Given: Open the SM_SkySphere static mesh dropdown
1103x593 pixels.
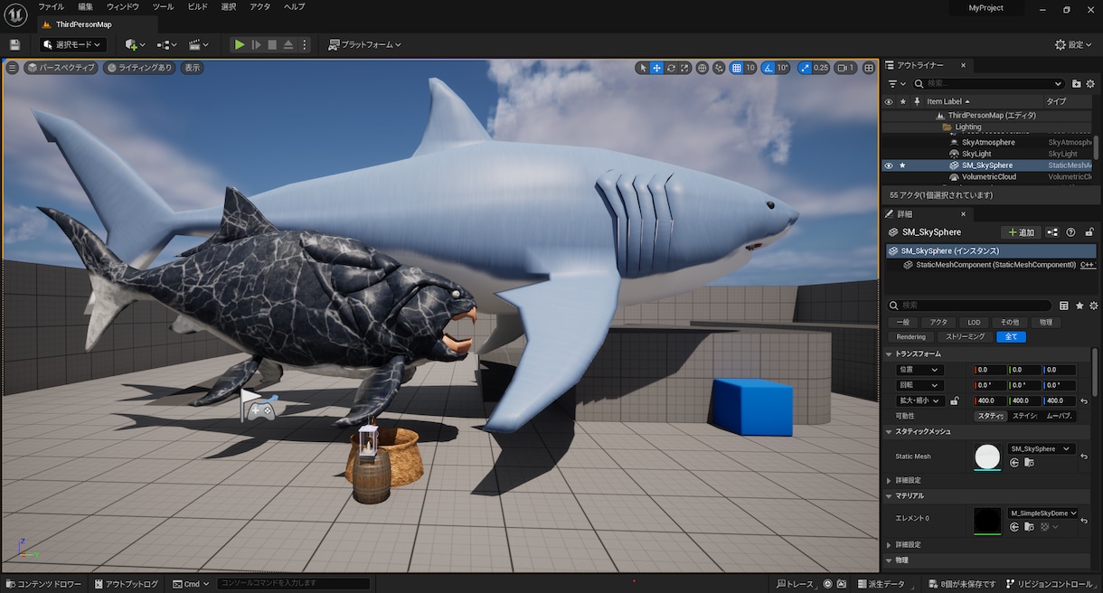Looking at the screenshot, I should click(x=1041, y=448).
